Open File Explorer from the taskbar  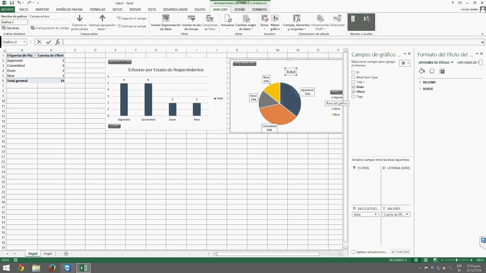click(36, 268)
